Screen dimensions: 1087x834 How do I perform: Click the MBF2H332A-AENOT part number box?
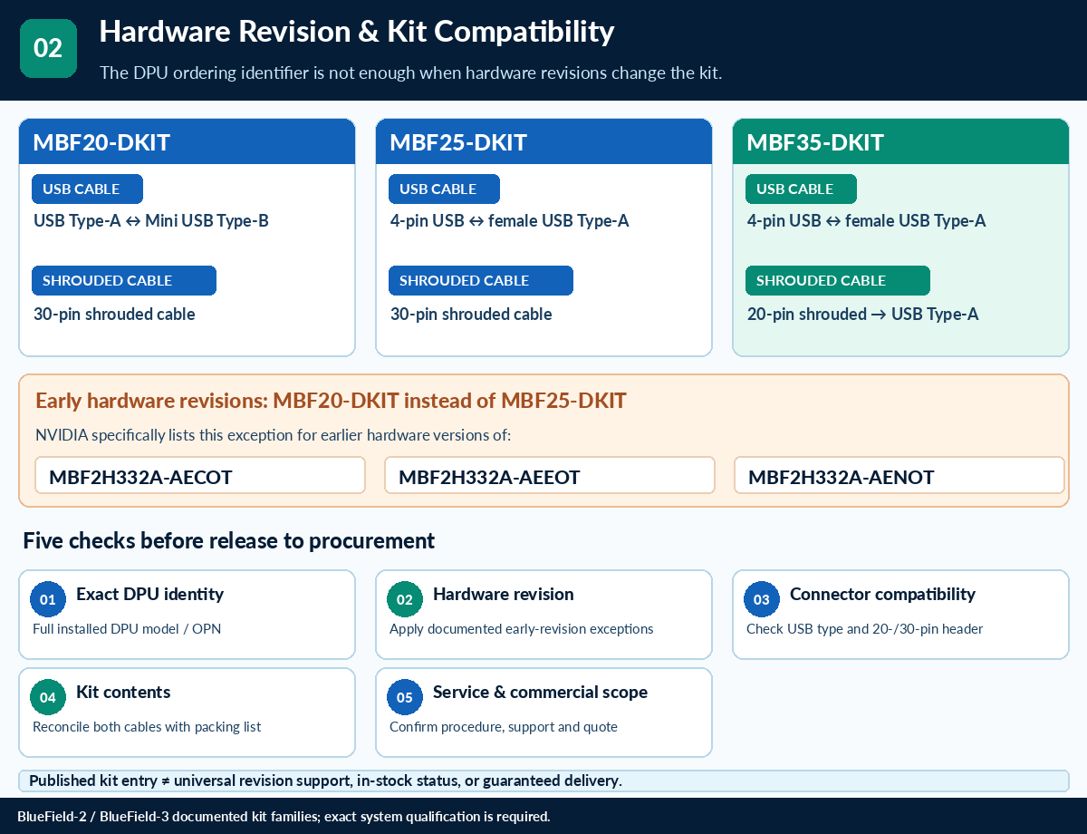[x=899, y=475]
